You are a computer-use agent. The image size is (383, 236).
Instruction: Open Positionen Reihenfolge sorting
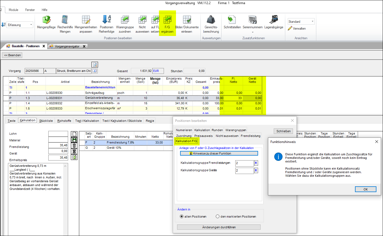(x=107, y=20)
